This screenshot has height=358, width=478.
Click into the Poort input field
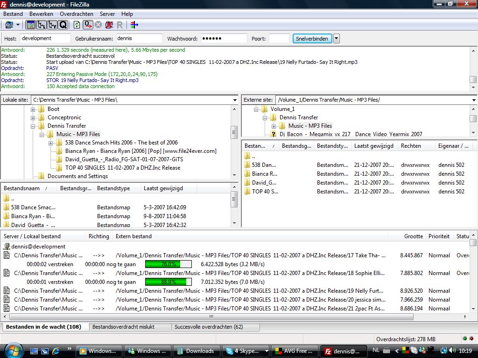coord(279,39)
